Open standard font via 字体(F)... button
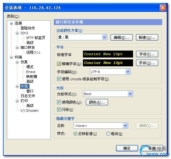The height and width of the screenshot is (159, 171). coord(147,54)
